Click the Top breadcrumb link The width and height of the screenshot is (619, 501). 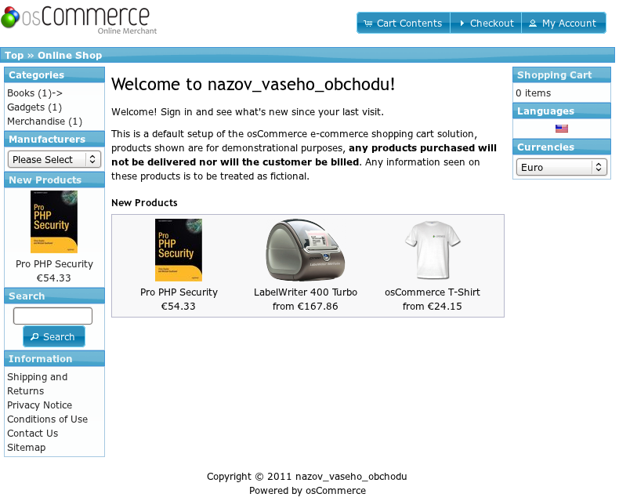tap(14, 56)
